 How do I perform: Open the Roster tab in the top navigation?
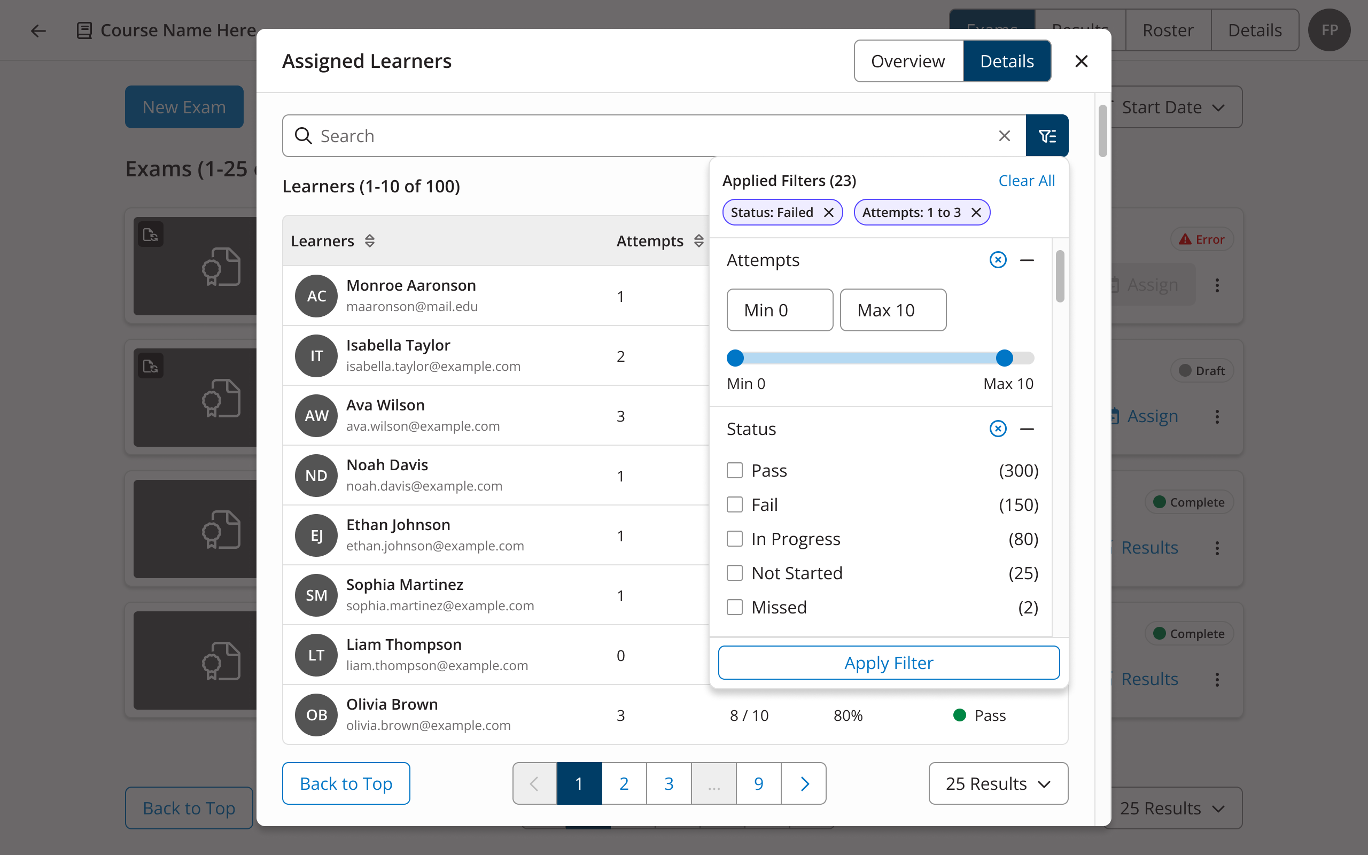(1168, 29)
